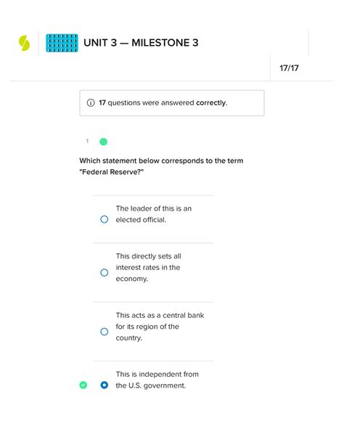Click question 1 green status dot

coord(103,142)
